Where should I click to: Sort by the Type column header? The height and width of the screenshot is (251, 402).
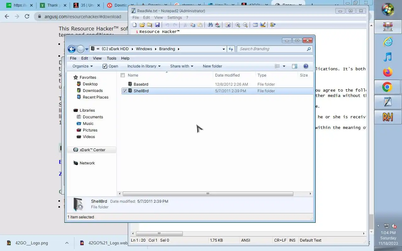tap(276, 75)
